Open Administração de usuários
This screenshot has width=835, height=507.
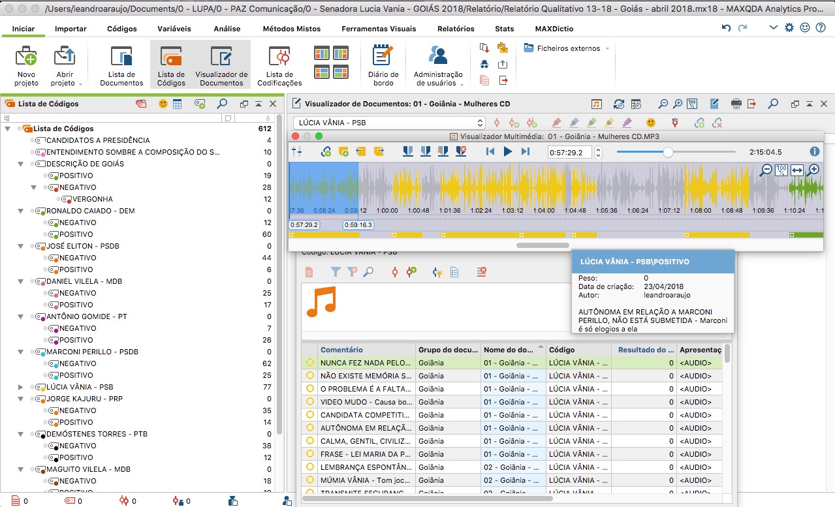(438, 65)
